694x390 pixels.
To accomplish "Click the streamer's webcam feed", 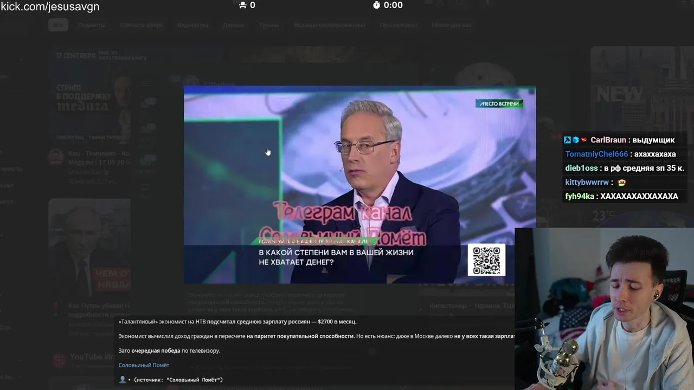I will coord(604,309).
